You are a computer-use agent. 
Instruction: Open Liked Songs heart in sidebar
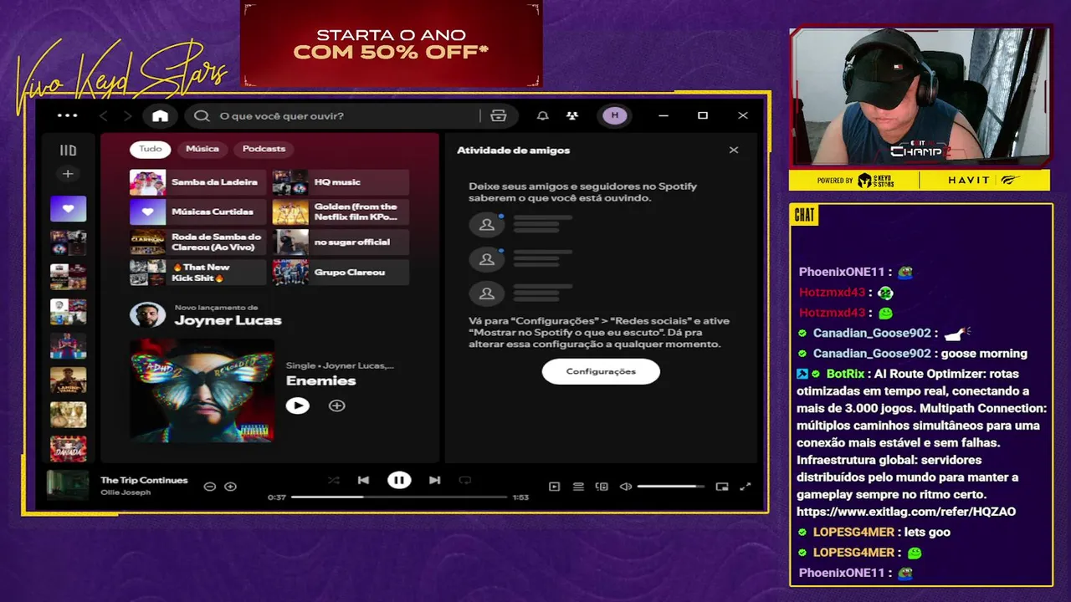(68, 208)
